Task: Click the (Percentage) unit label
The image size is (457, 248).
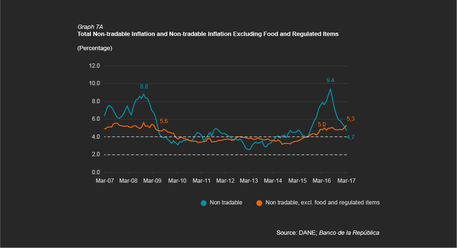Action: coord(95,48)
